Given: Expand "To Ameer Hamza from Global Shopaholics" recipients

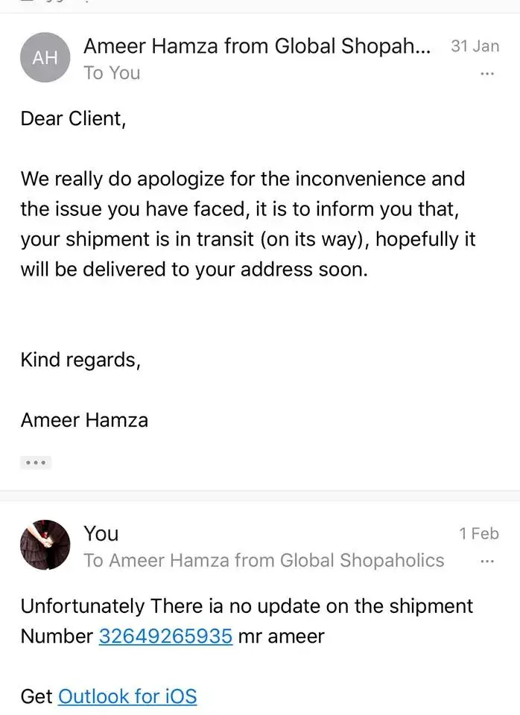Looking at the screenshot, I should coord(264,560).
